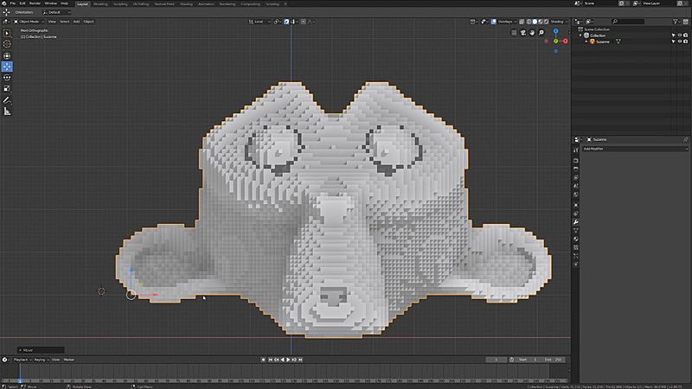Click the pan hand viewport button
The width and height of the screenshot is (692, 389).
tap(532, 33)
